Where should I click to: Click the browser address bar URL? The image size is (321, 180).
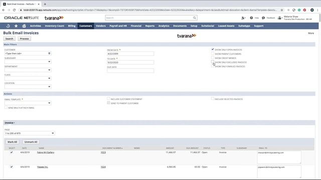point(150,10)
